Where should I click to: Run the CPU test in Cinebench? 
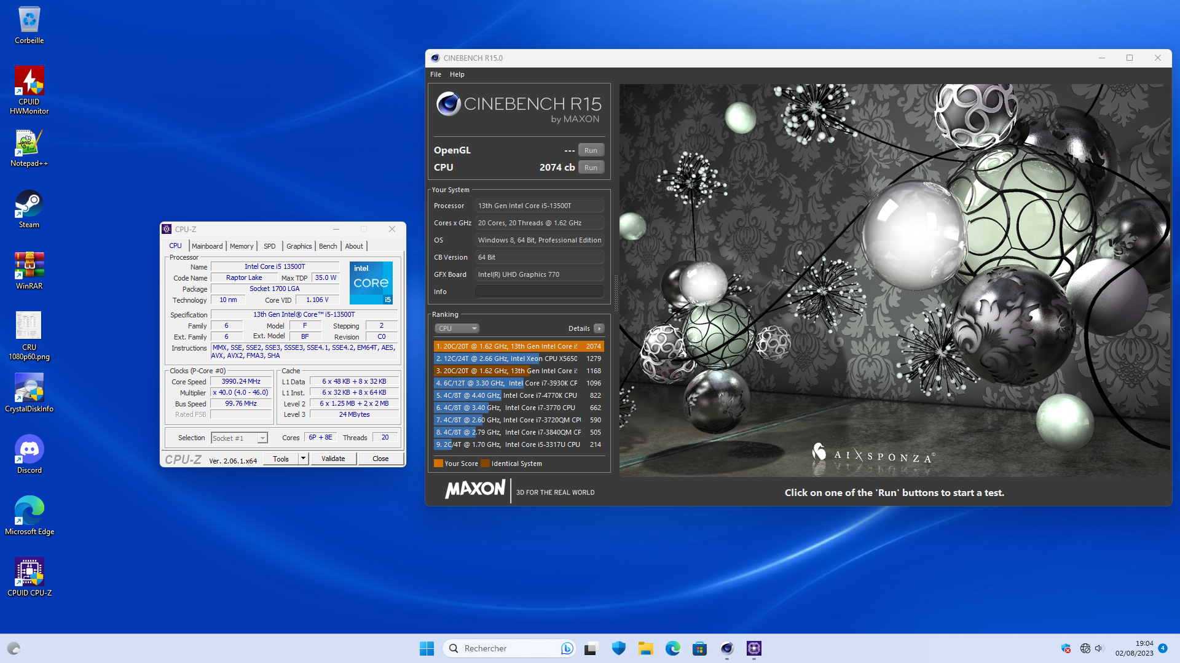[x=591, y=168]
